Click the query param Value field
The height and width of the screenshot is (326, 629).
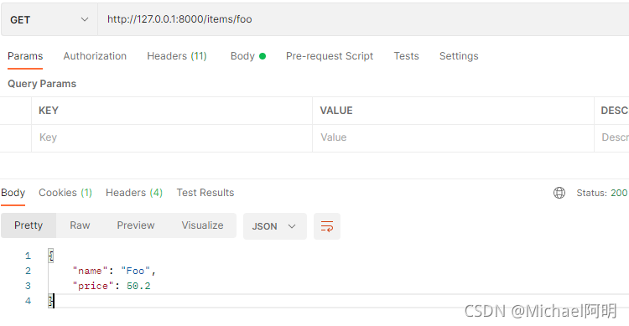pyautogui.click(x=453, y=137)
